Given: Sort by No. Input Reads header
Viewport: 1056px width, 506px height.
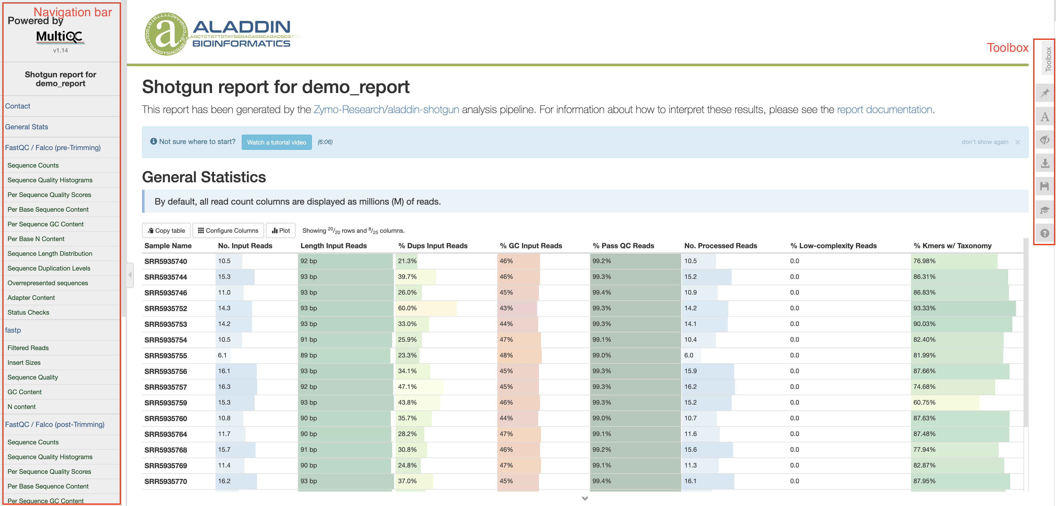Looking at the screenshot, I should click(245, 246).
